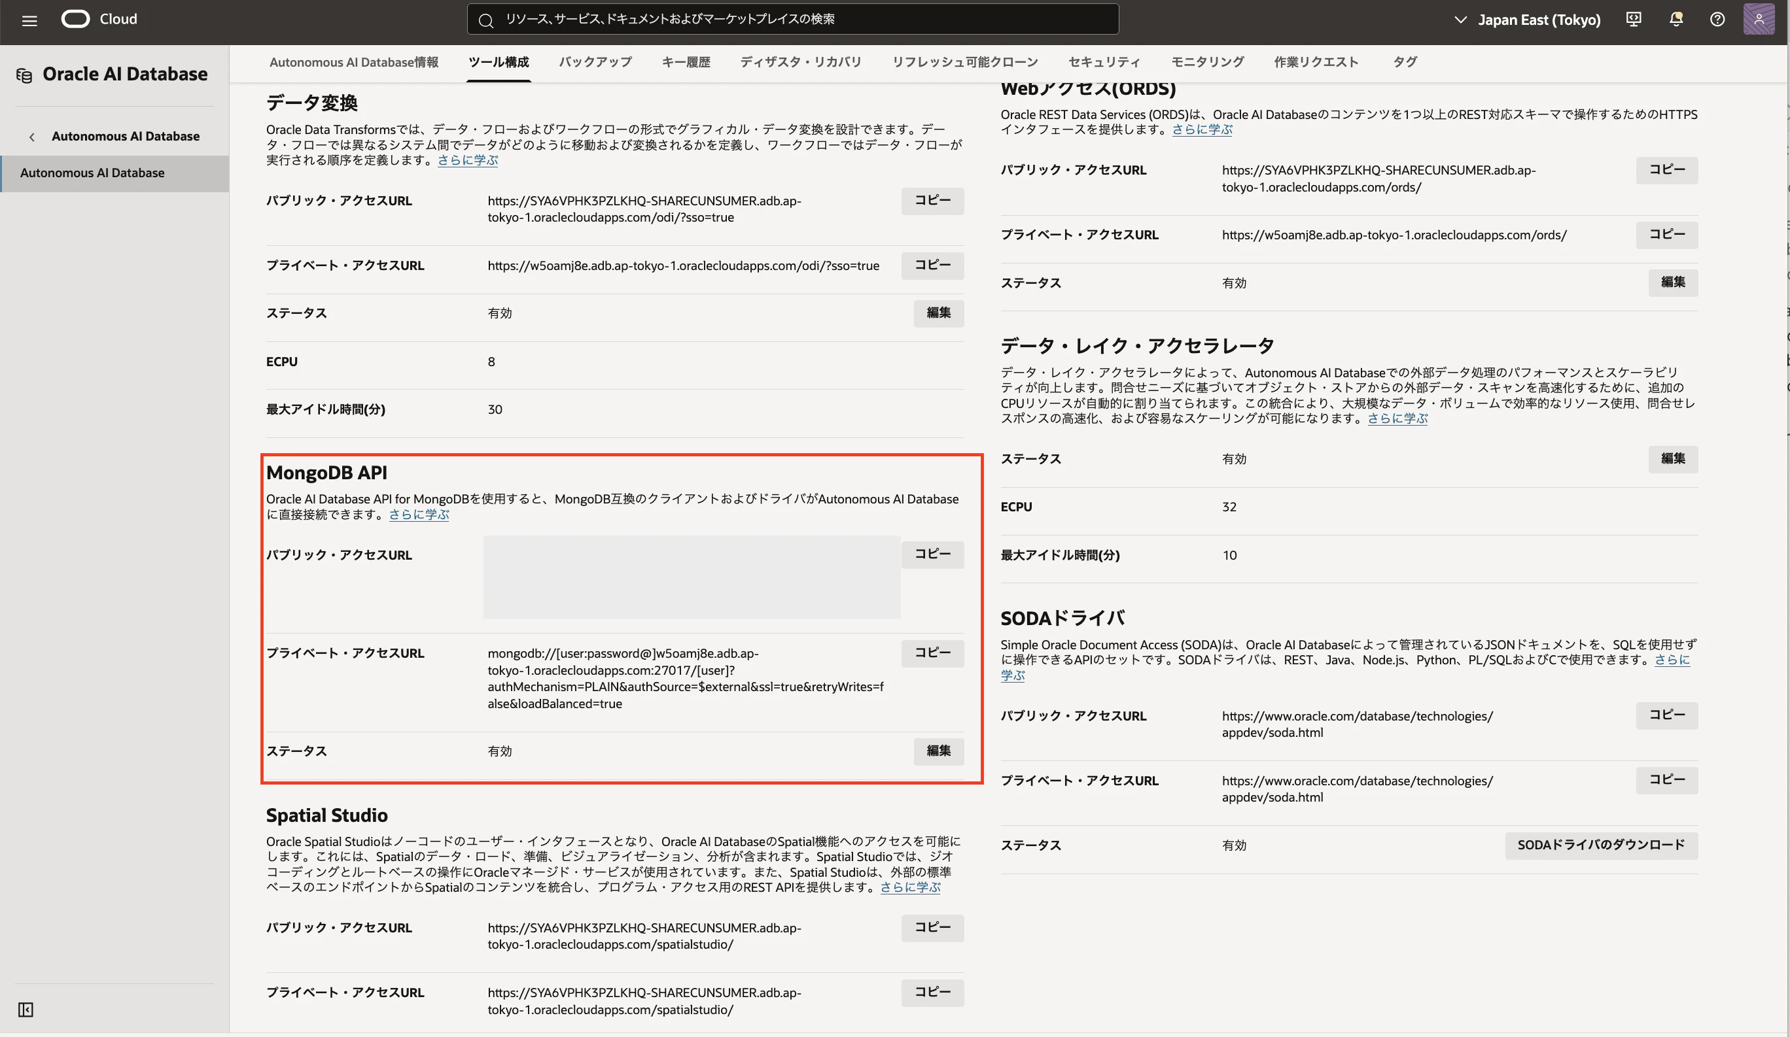
Task: Copy the データ変換 private access URL
Action: (932, 265)
